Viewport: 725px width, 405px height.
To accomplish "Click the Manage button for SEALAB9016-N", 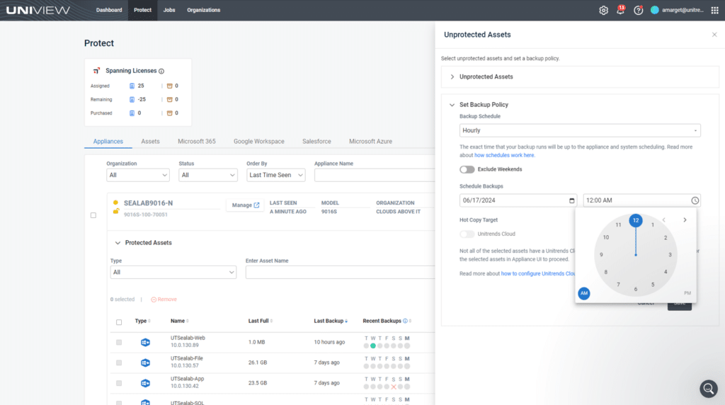I will 246,205.
